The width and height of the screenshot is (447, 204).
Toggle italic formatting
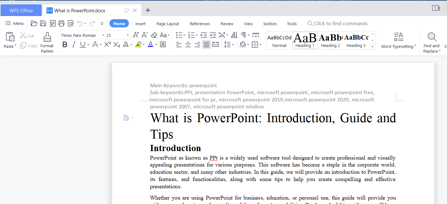point(74,44)
